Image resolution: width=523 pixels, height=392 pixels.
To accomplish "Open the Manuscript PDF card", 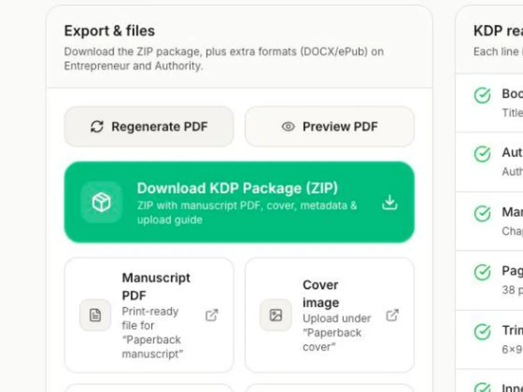I will tap(149, 315).
